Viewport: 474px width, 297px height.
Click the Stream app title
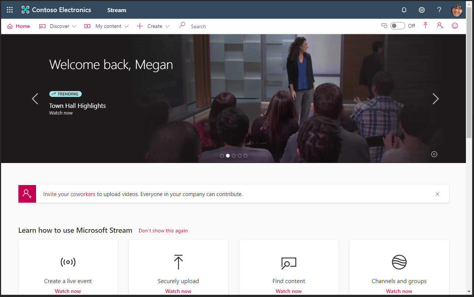point(117,10)
